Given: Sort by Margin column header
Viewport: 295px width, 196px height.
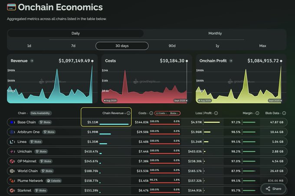Looking at the screenshot, I should pos(249,113).
